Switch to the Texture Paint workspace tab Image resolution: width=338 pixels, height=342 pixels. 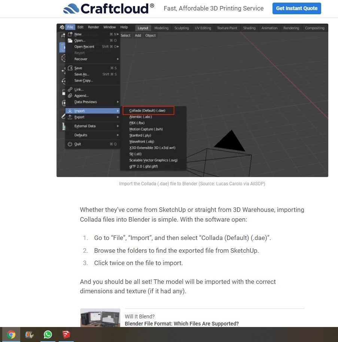[227, 28]
